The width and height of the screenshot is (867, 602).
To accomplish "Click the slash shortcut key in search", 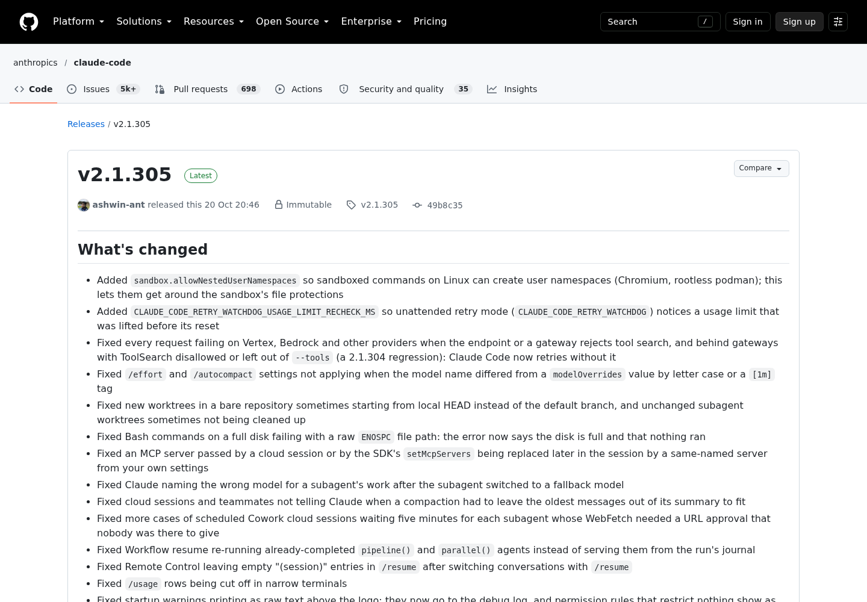I will 705,22.
